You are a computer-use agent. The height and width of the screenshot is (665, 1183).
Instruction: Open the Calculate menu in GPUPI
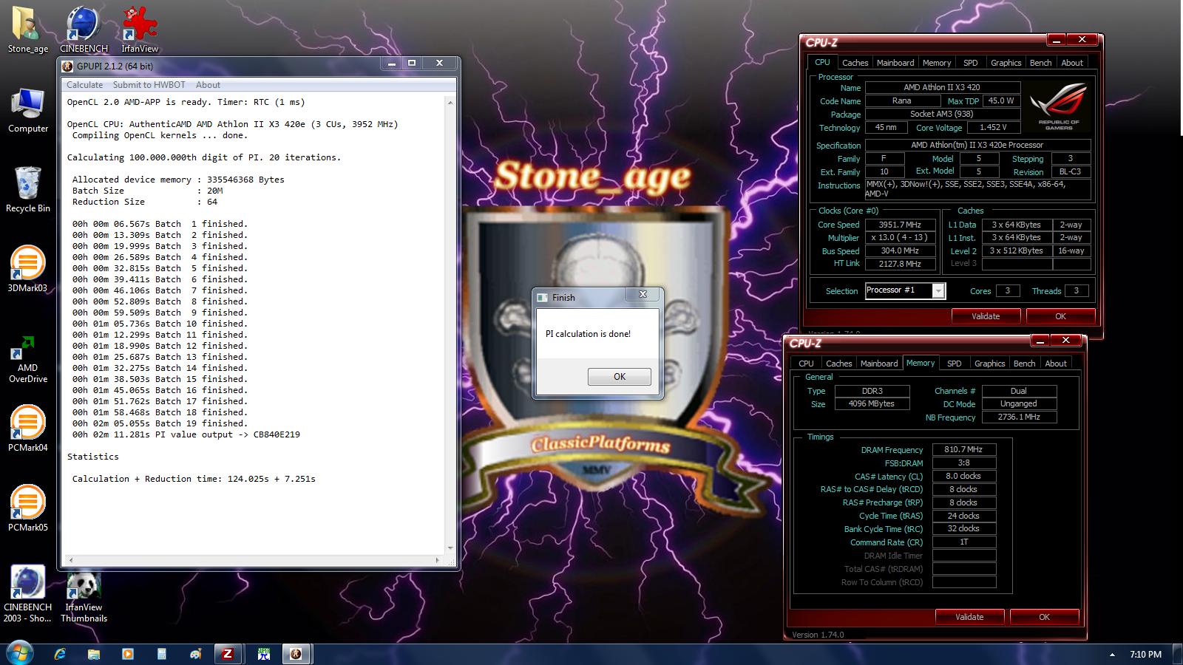(x=85, y=85)
